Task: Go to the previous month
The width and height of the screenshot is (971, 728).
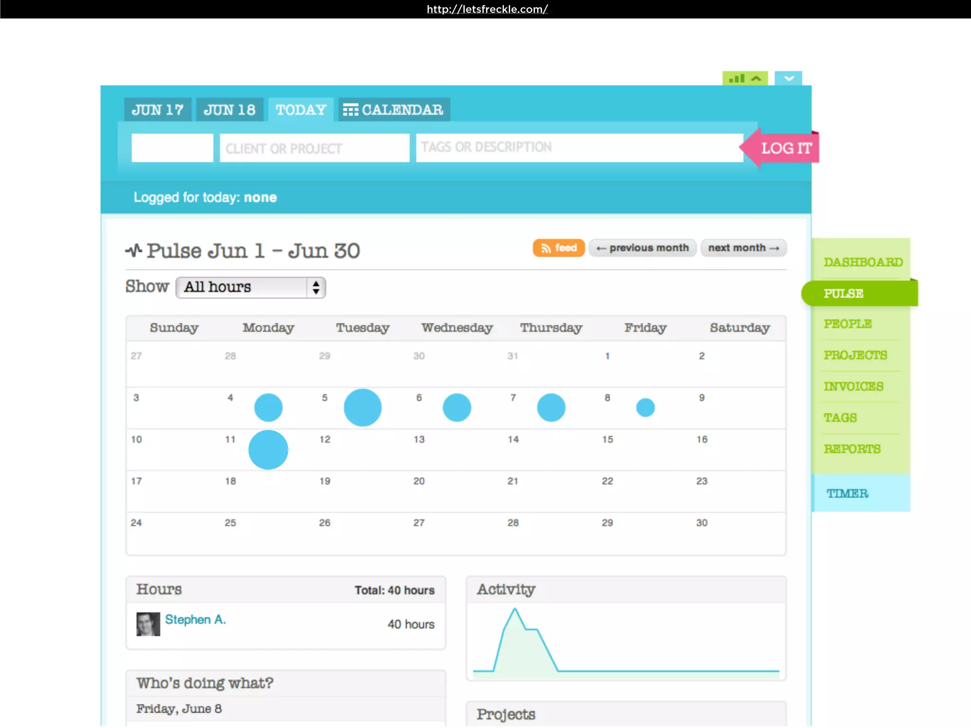Action: pyautogui.click(x=642, y=248)
